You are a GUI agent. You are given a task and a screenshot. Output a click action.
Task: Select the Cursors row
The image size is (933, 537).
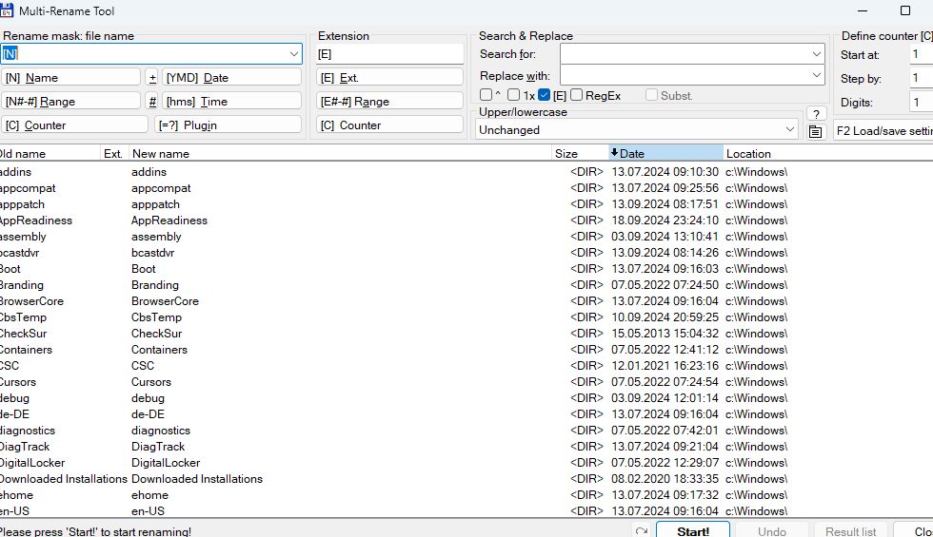click(x=466, y=382)
